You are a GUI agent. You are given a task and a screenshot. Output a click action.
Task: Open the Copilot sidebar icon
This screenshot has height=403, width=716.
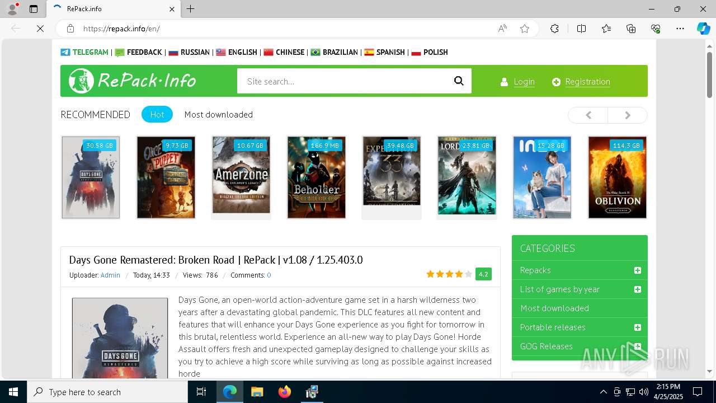703,29
